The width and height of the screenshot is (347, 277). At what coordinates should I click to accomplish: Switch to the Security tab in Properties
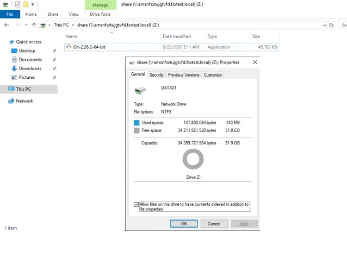pos(157,75)
